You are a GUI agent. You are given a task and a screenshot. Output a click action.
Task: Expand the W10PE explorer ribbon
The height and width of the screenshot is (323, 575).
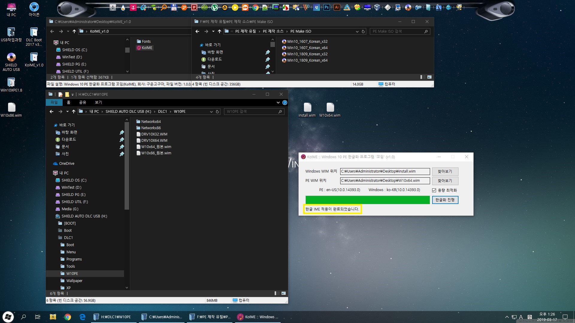[x=278, y=103]
